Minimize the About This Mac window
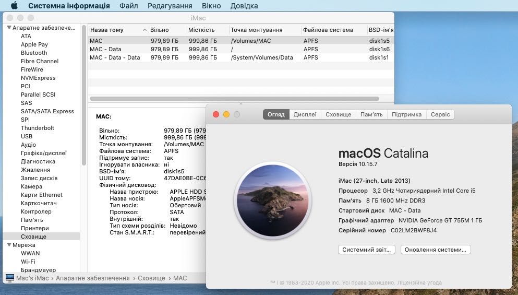 pos(226,114)
